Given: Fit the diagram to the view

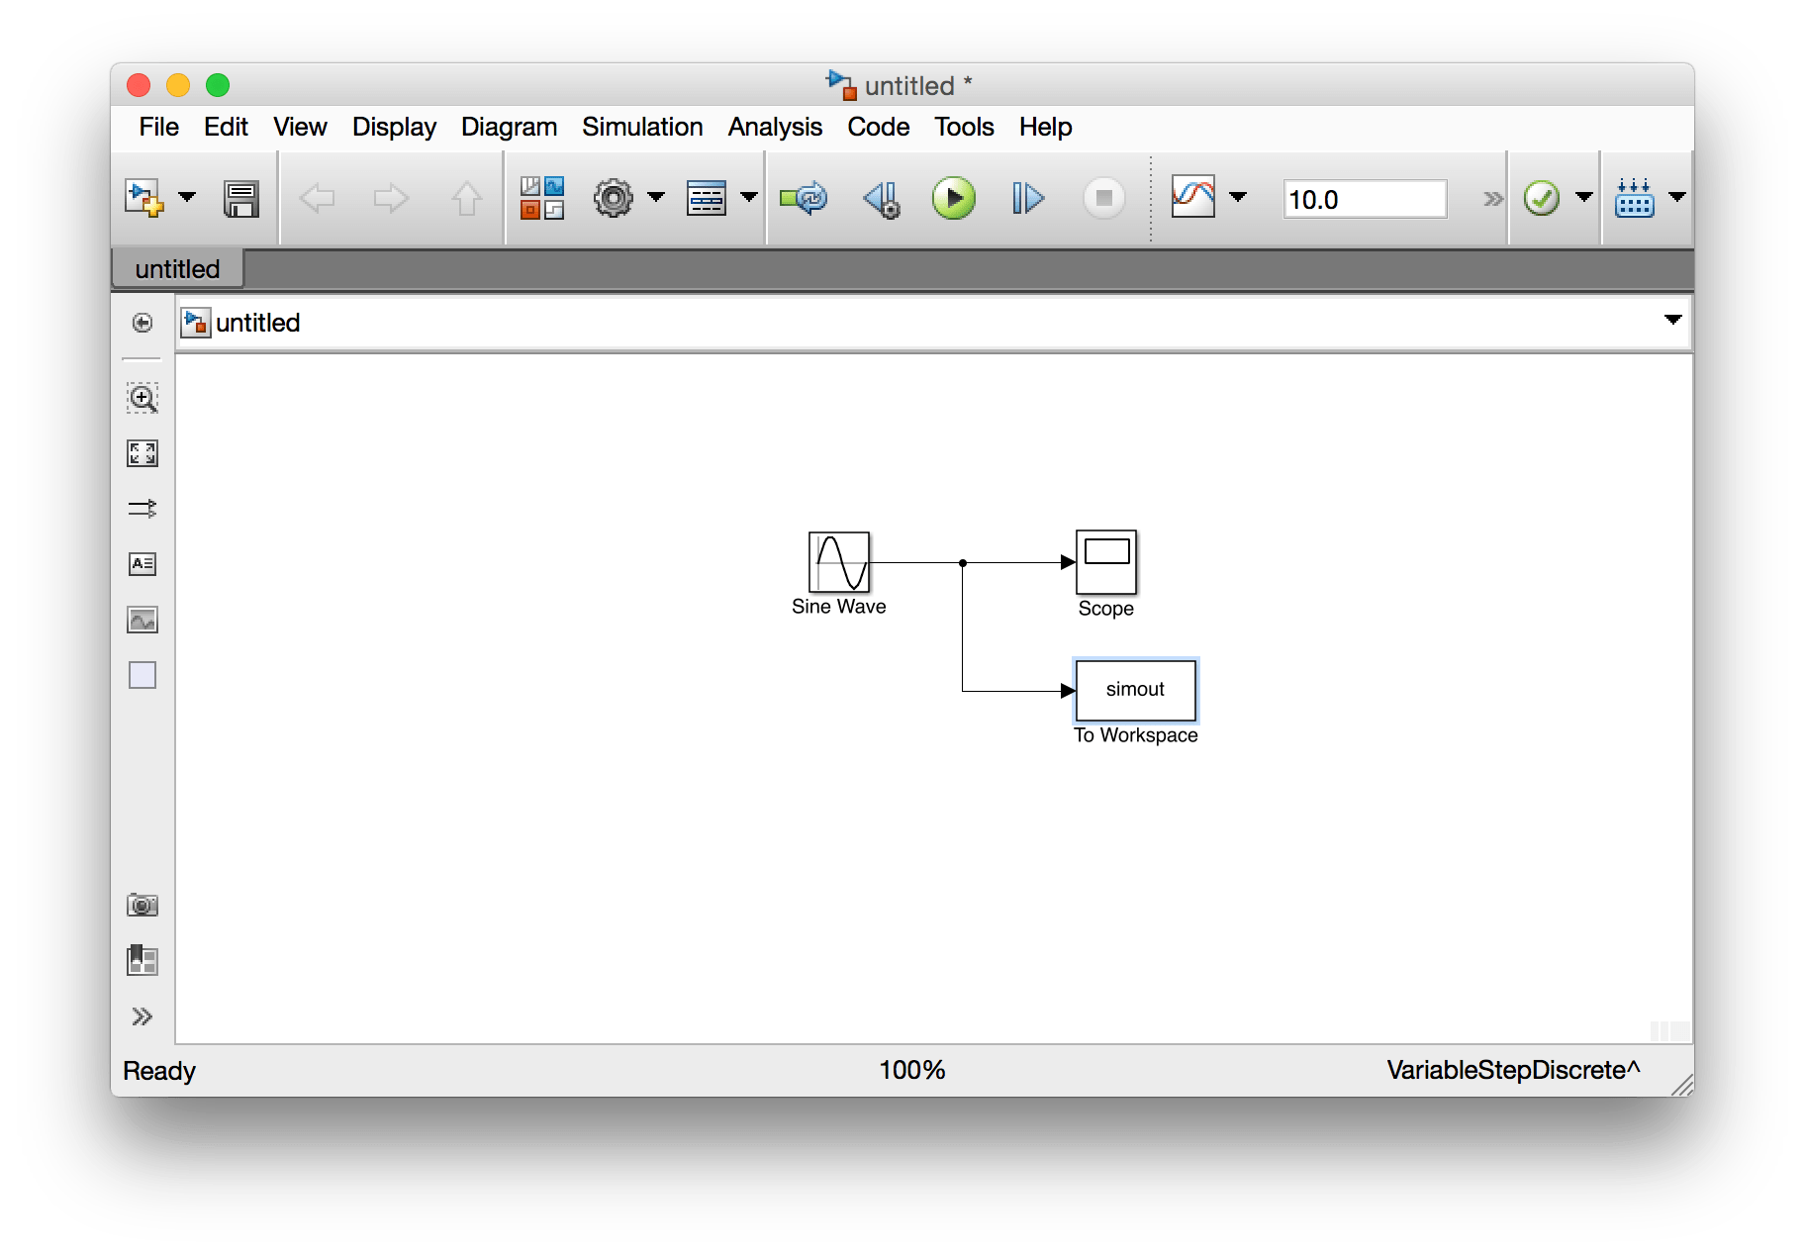Looking at the screenshot, I should click(142, 454).
